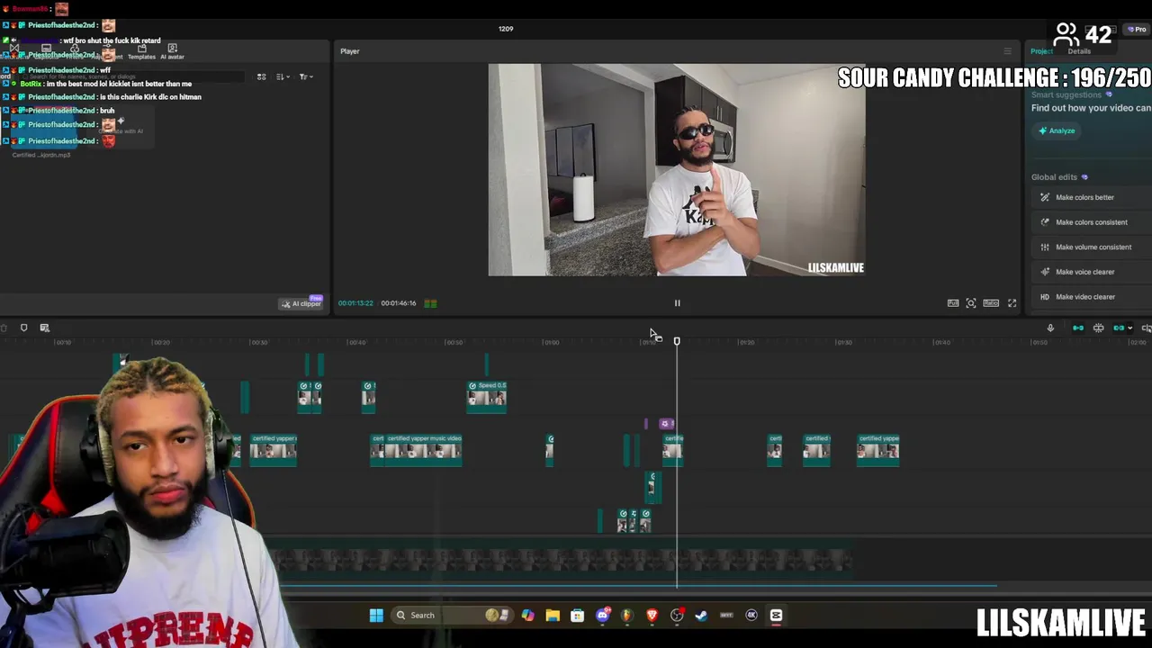Click the timeline playhead handle
This screenshot has height=648, width=1152.
click(x=677, y=341)
